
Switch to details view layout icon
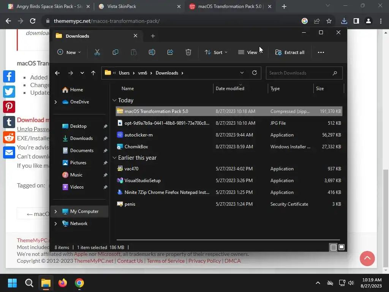[x=333, y=247]
